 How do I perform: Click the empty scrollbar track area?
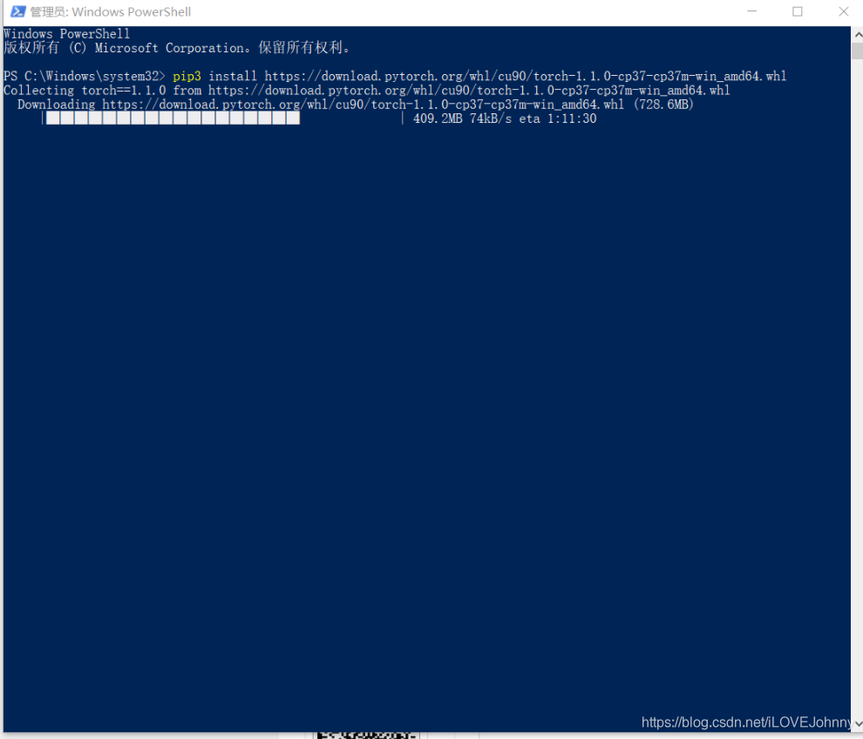[x=858, y=385]
